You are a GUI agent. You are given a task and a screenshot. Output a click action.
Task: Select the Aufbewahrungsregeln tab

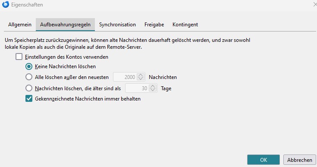(65, 25)
